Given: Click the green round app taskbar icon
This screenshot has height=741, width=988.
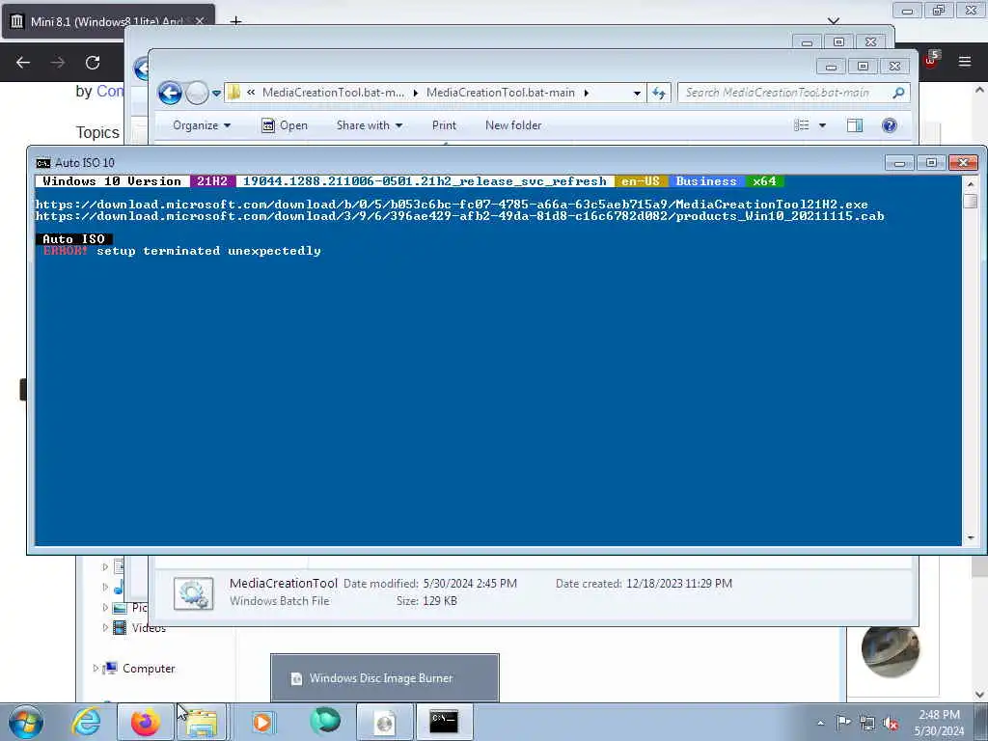Looking at the screenshot, I should point(325,722).
